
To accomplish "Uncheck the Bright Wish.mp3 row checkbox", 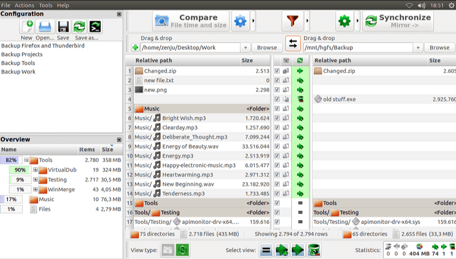I will 277,118.
